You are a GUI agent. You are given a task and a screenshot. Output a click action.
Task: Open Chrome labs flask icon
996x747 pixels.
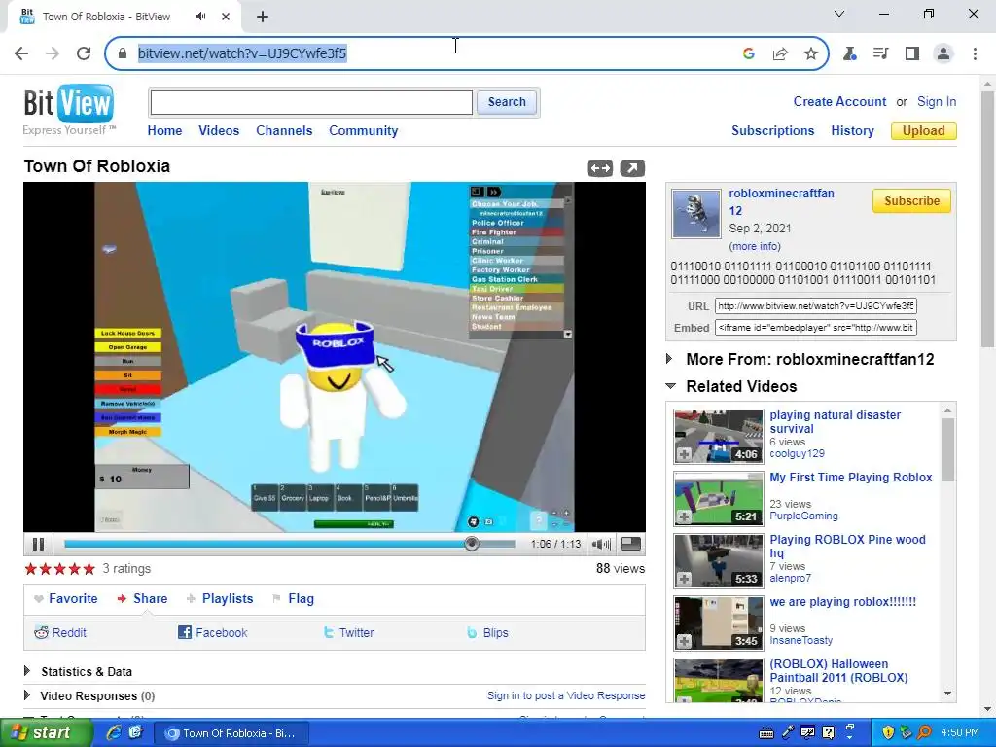(849, 53)
